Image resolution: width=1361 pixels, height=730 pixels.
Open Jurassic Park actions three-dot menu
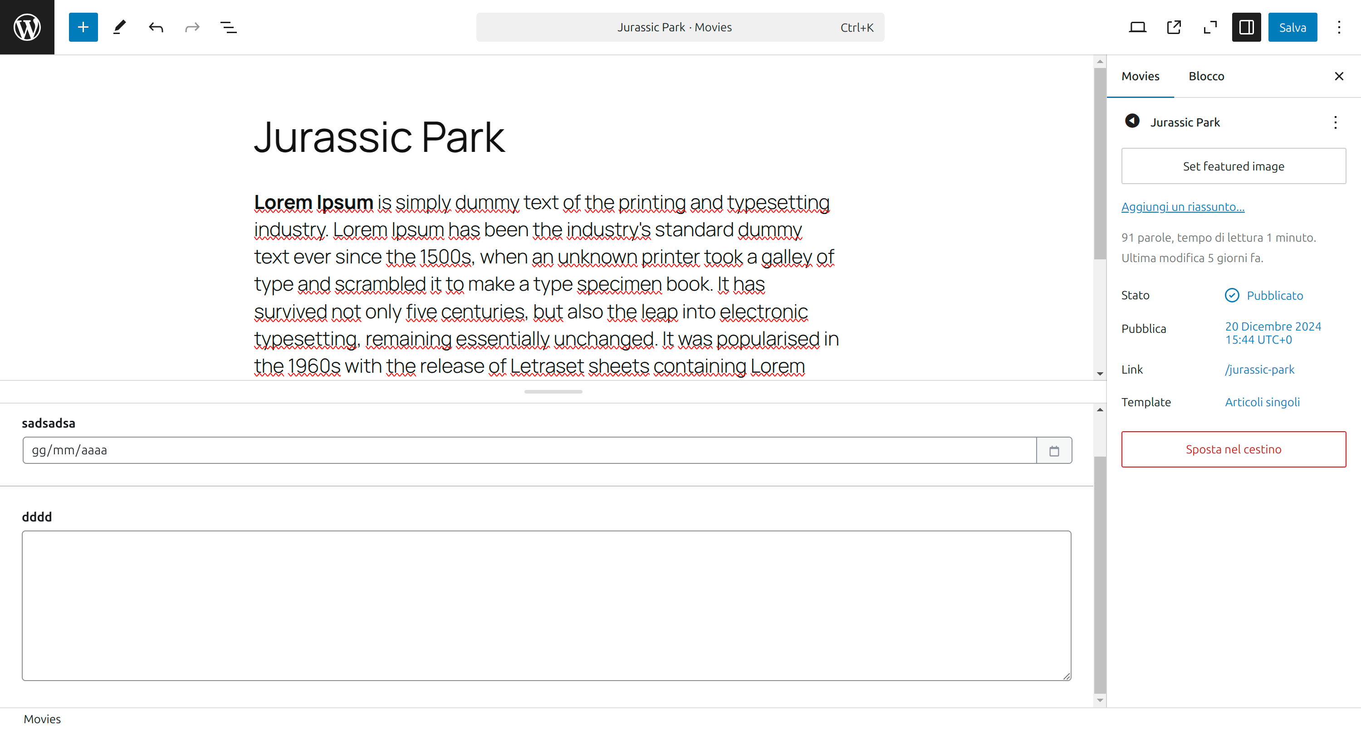1335,122
